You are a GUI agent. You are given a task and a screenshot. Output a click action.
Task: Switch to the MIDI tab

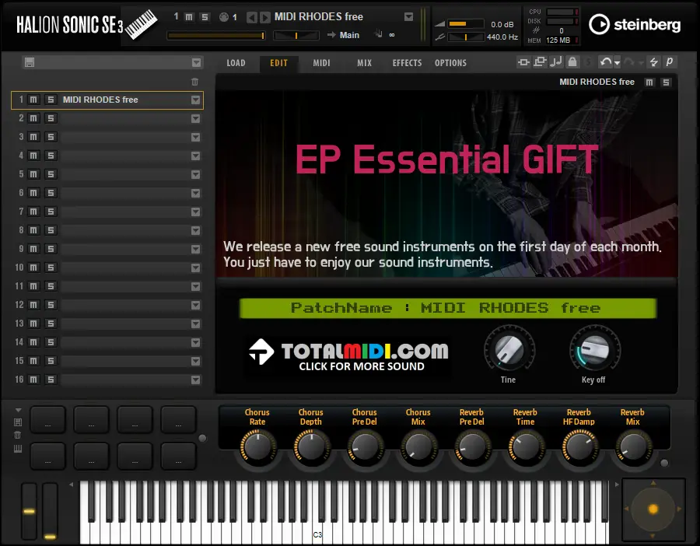coord(321,63)
